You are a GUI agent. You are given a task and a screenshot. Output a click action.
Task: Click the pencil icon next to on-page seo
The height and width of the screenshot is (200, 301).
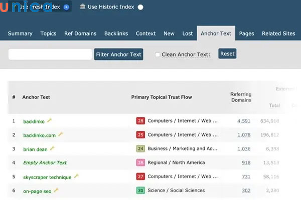tap(56, 190)
